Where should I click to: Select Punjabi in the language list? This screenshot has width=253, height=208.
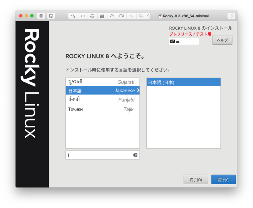coord(102,100)
